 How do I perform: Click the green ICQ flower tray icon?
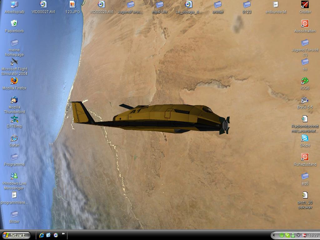tap(281, 235)
